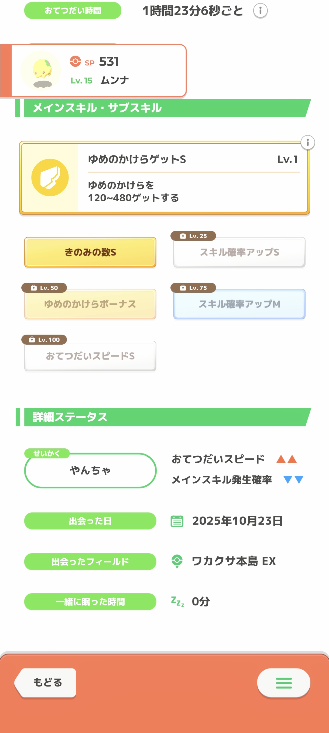Tap the info icon beside helping time
The height and width of the screenshot is (733, 329).
click(260, 11)
